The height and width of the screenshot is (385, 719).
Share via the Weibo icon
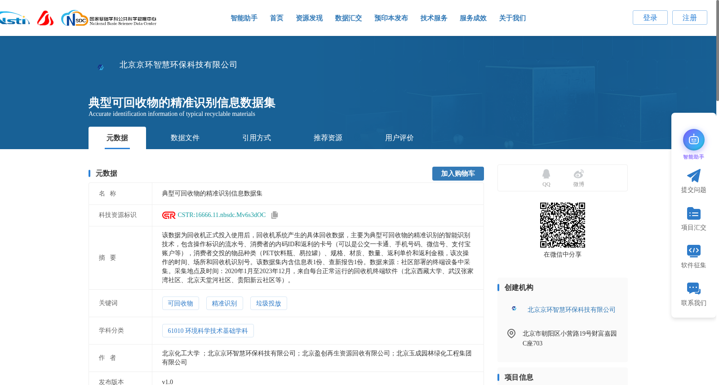pyautogui.click(x=579, y=174)
